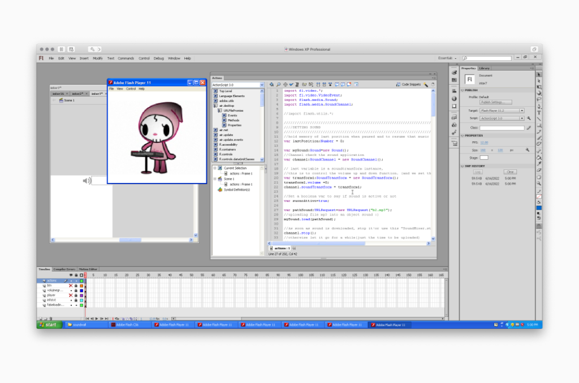
Task: Collapse Scene 1 tree node in Actions
Action: (215, 179)
